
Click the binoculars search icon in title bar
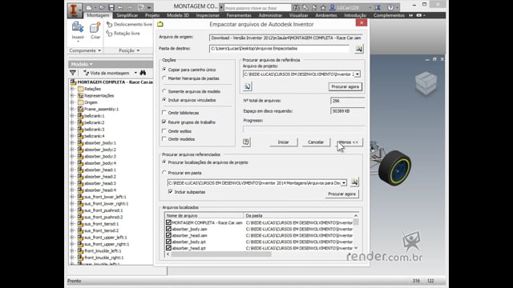coord(296,7)
